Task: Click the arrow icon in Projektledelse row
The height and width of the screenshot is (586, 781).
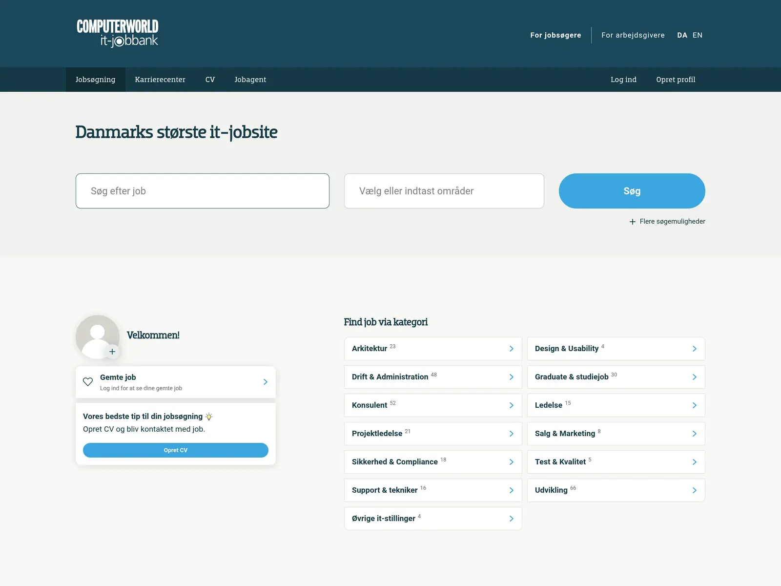Action: (512, 434)
